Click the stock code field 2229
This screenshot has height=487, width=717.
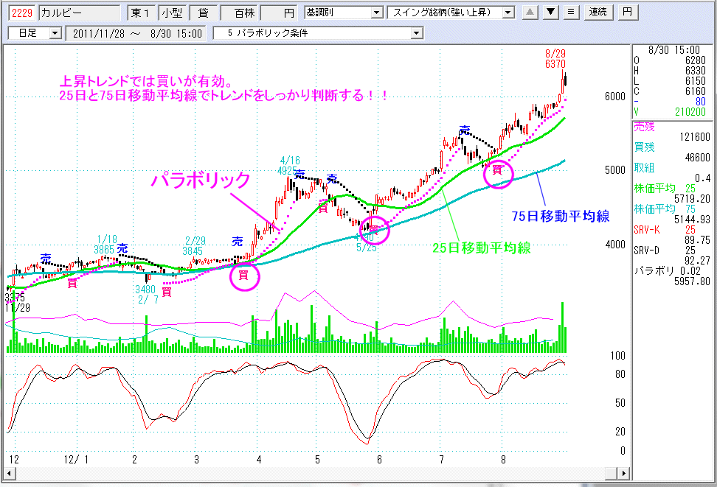[x=21, y=13]
